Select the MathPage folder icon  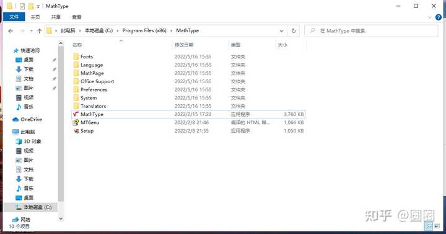[x=76, y=73]
